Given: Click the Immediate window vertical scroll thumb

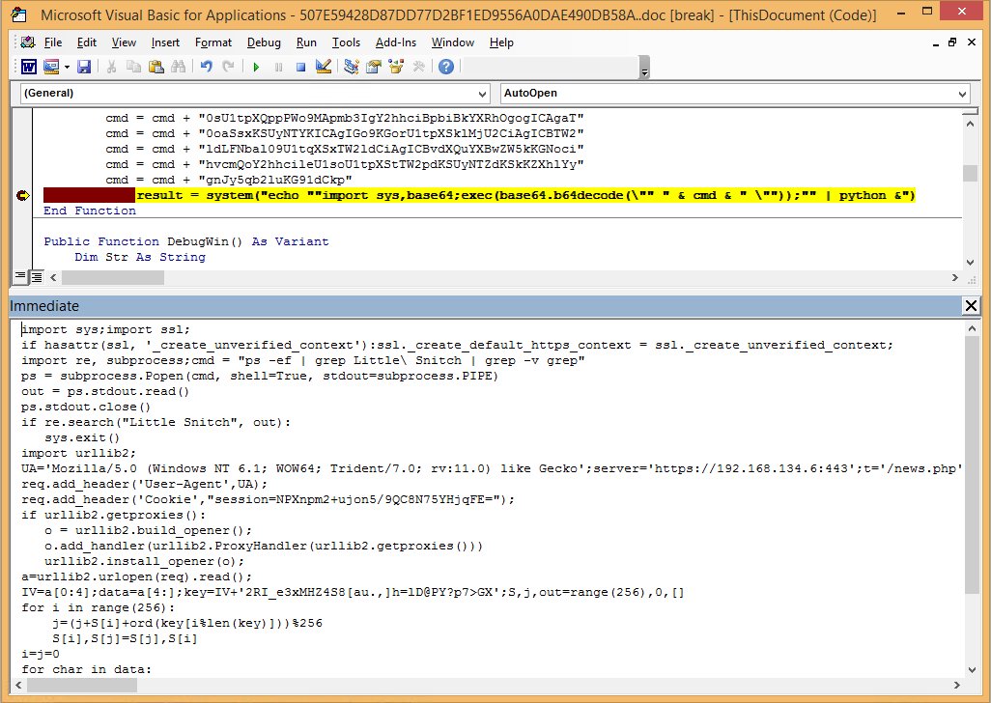Looking at the screenshot, I should [x=972, y=464].
